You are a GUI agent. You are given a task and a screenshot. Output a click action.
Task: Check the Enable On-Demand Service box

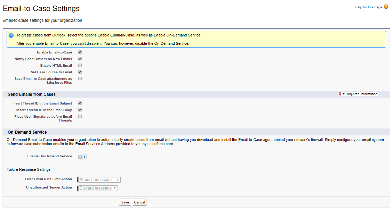pos(80,157)
